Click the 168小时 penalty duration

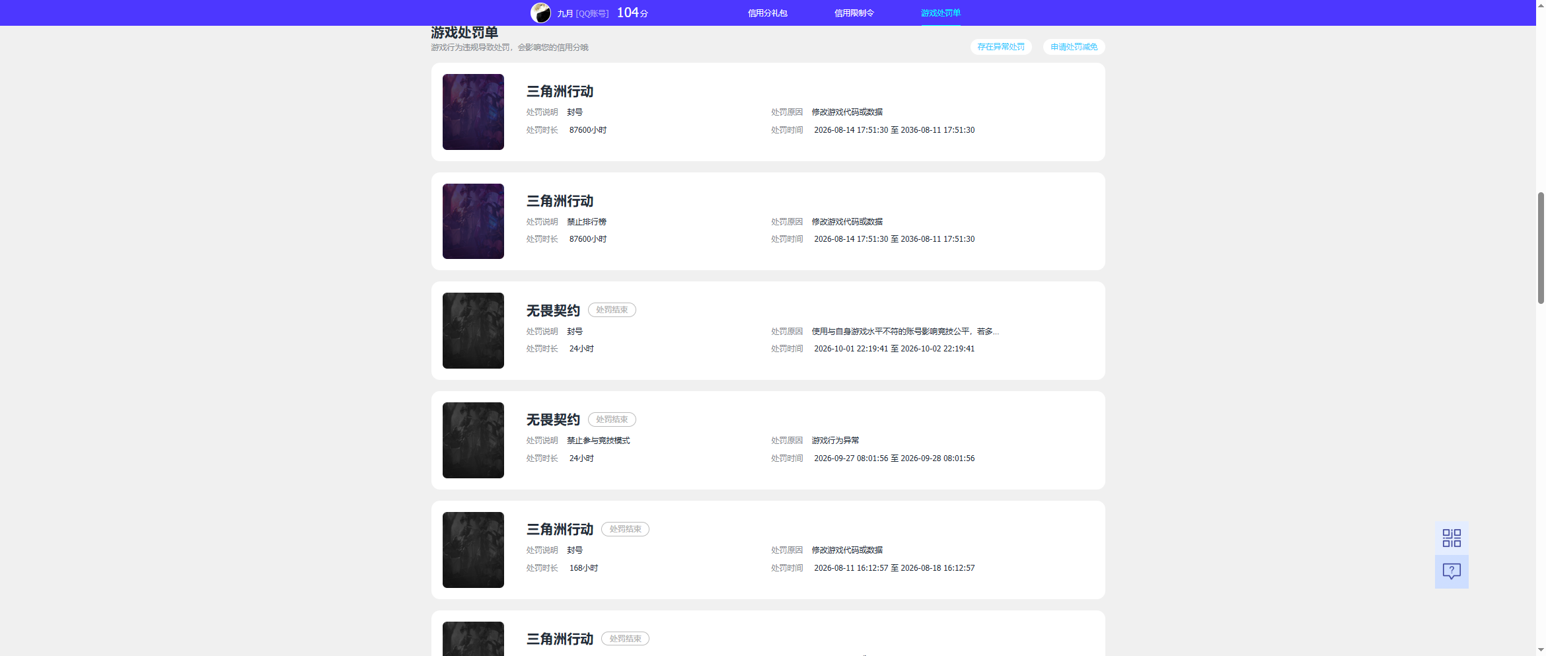pyautogui.click(x=583, y=568)
